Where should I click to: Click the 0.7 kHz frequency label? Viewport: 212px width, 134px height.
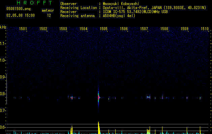tap(3, 111)
